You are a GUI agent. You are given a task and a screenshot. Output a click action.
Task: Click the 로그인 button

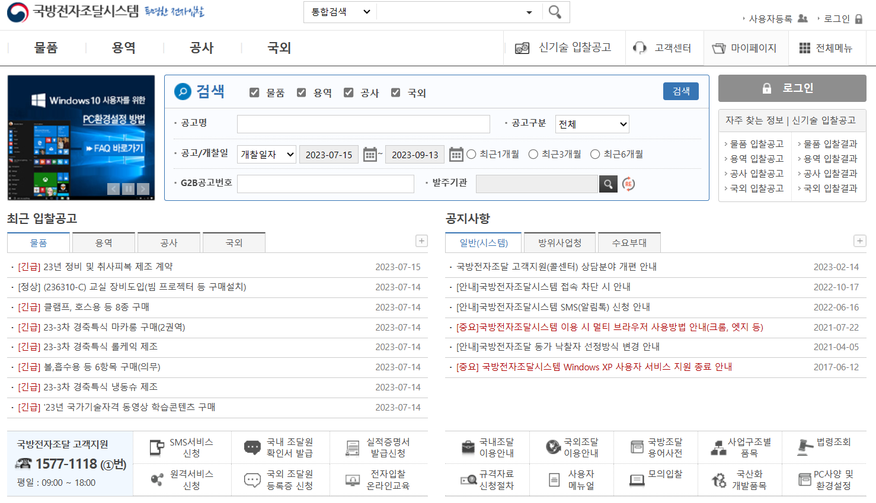click(x=792, y=88)
